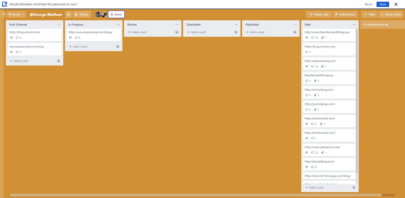Open http://www.theinternetofthings.eu/ card

point(329,35)
